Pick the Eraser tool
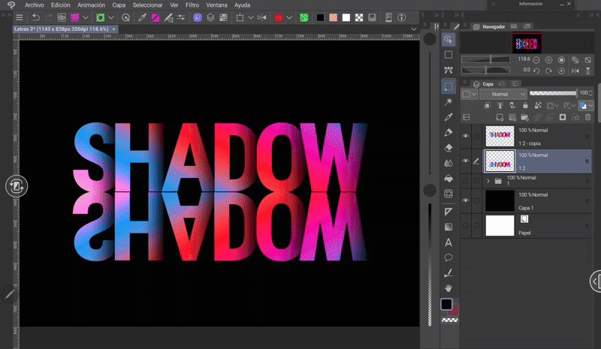Image resolution: width=601 pixels, height=349 pixels. (448, 148)
